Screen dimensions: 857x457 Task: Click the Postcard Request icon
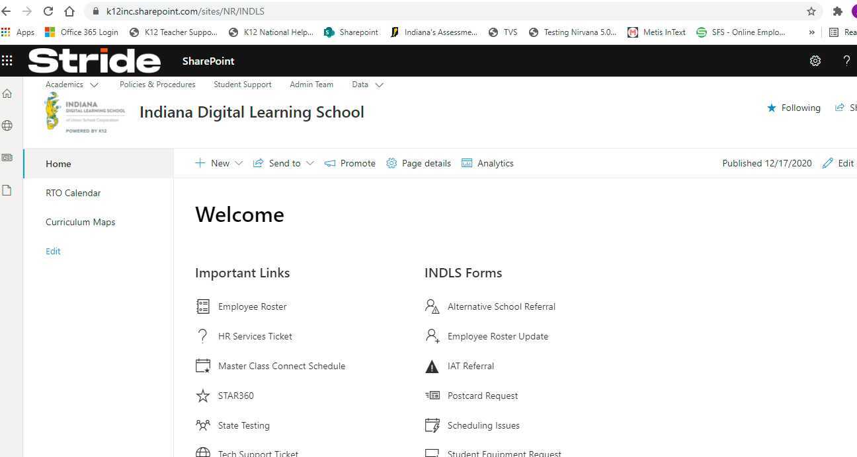[432, 396]
